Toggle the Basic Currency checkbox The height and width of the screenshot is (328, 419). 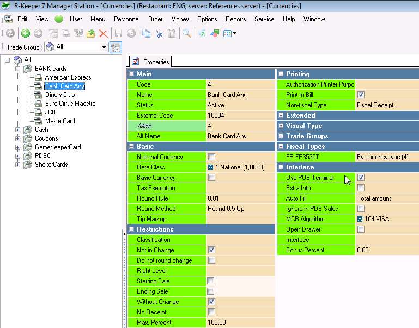coord(211,178)
